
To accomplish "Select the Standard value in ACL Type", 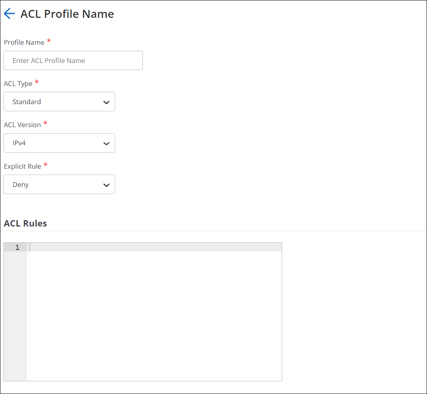I will click(27, 102).
